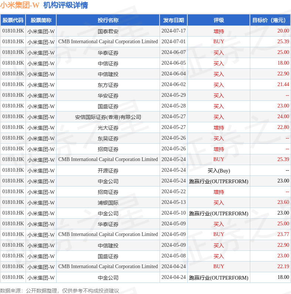Select 中金公司 in the 2024-05-10 row

pyautogui.click(x=108, y=213)
